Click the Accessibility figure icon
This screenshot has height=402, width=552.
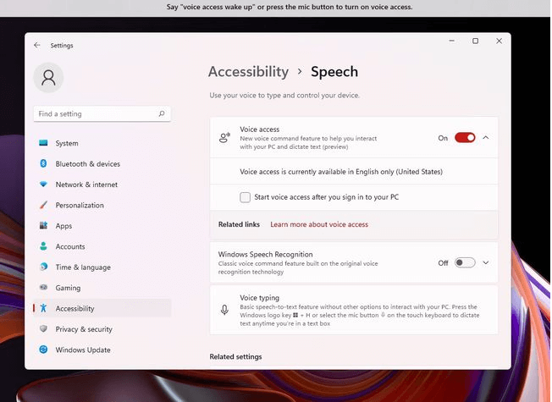tap(43, 308)
